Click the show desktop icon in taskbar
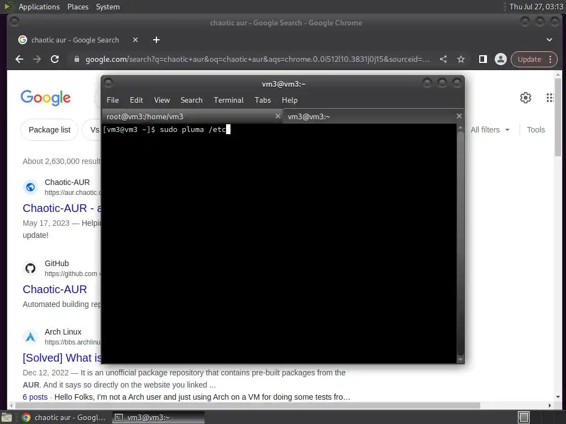Screen dimensions: 566x424 [7, 417]
